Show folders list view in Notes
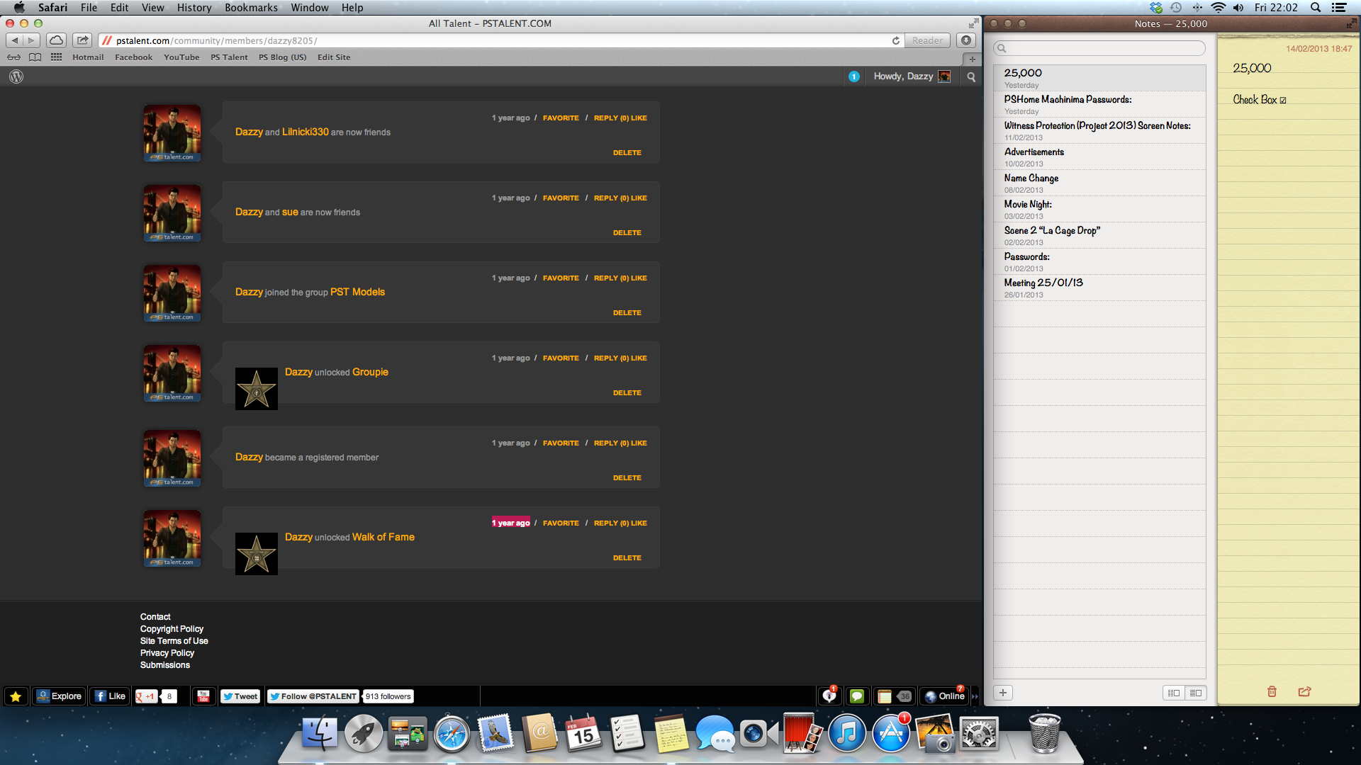 [x=1174, y=693]
